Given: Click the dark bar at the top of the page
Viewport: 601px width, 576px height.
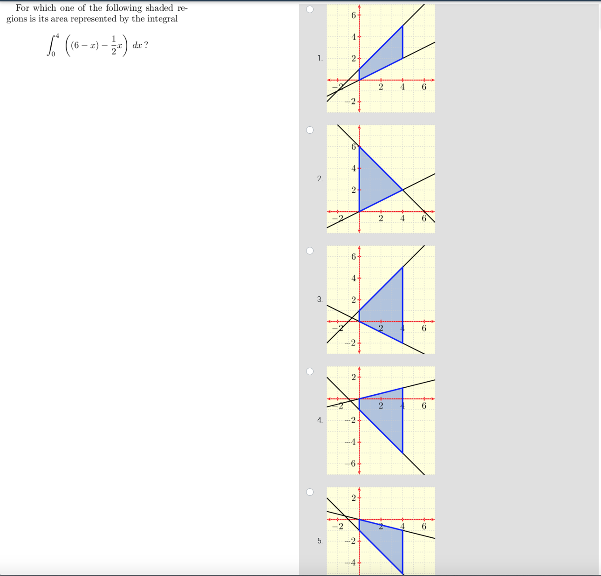Looking at the screenshot, I should [x=300, y=1].
